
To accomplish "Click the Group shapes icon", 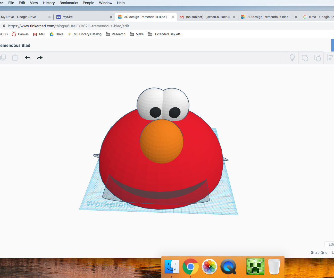I will click(x=305, y=58).
